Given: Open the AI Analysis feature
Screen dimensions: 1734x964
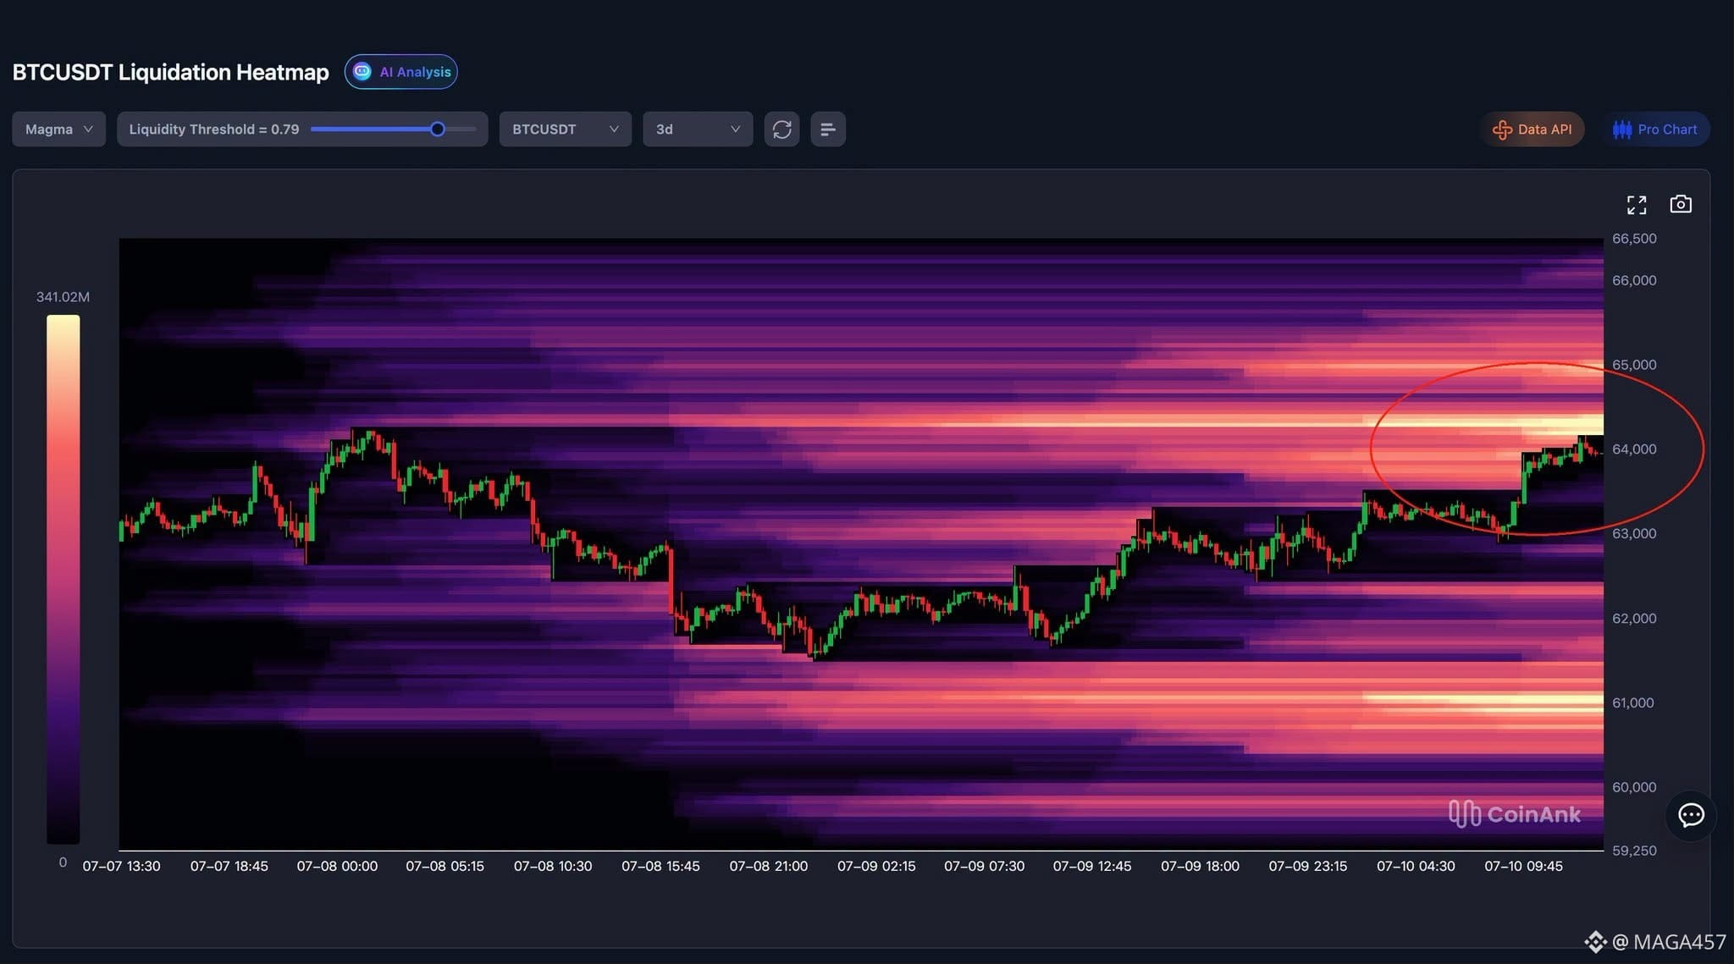Looking at the screenshot, I should pos(400,72).
